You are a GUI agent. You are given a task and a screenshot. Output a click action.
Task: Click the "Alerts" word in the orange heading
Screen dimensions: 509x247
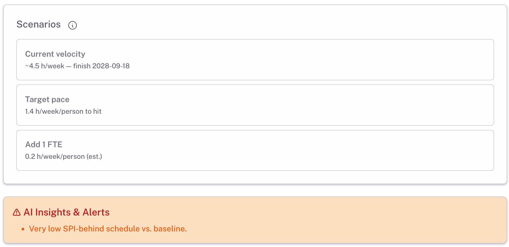pos(96,212)
